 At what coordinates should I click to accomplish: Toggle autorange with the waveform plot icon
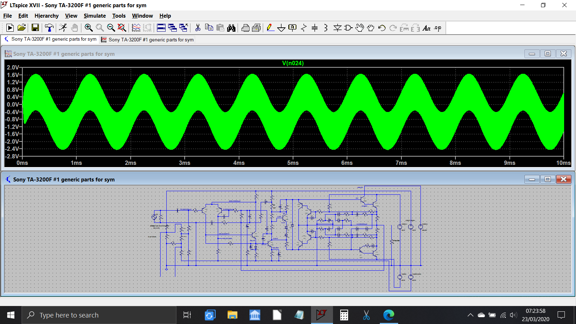136,28
